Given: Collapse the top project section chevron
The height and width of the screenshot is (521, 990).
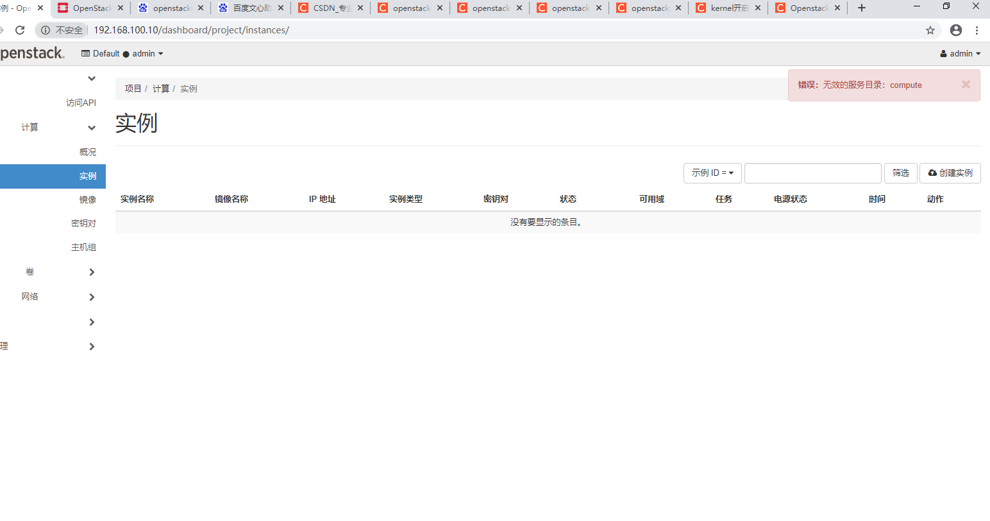Looking at the screenshot, I should pyautogui.click(x=92, y=78).
